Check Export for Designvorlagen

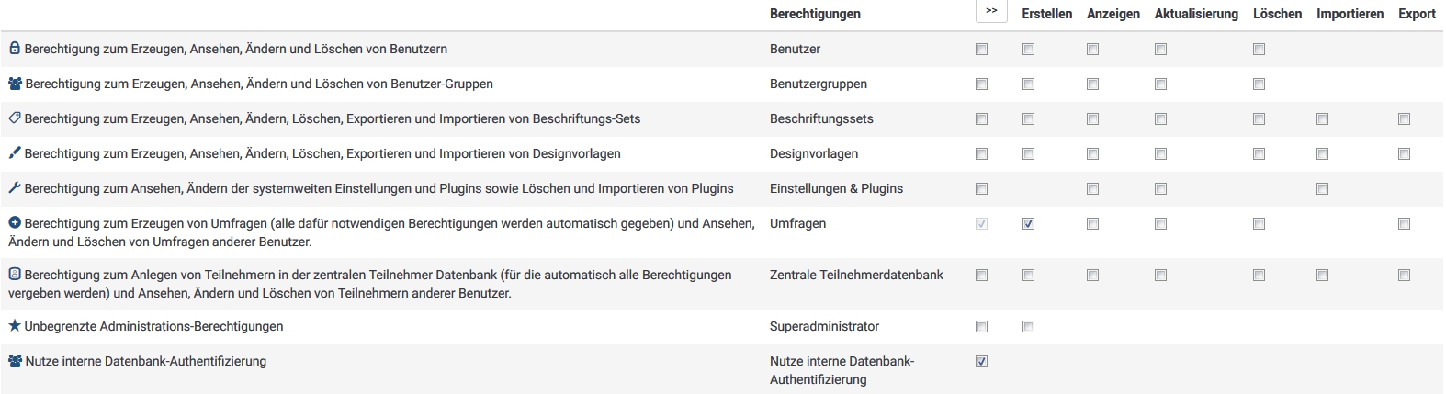tap(1404, 154)
